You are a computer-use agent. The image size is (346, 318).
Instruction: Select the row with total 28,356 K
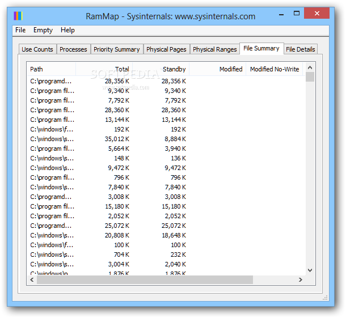tap(166, 81)
